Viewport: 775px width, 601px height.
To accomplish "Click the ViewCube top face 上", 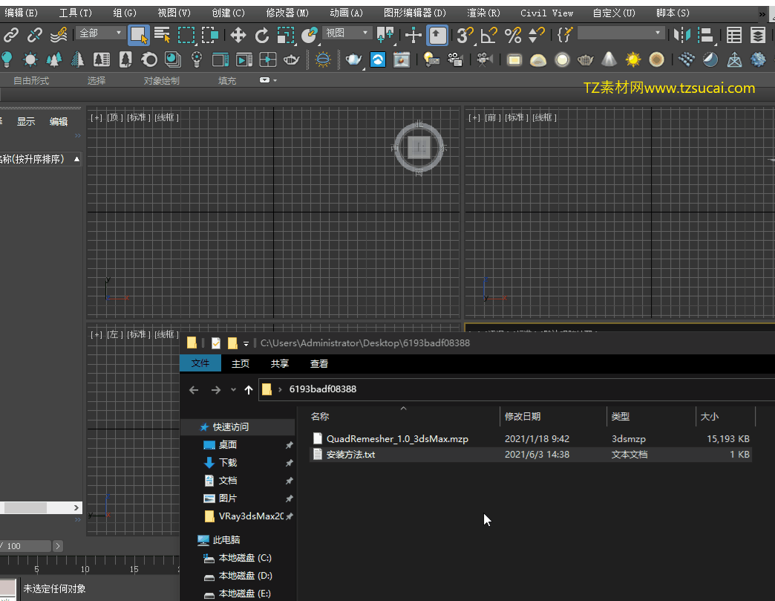I will pyautogui.click(x=419, y=147).
